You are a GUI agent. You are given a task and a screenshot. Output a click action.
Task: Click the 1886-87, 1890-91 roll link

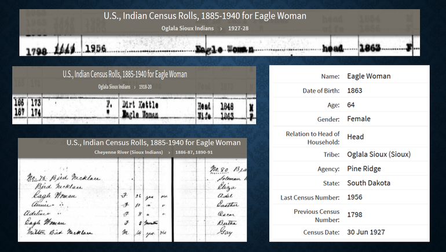coord(194,152)
